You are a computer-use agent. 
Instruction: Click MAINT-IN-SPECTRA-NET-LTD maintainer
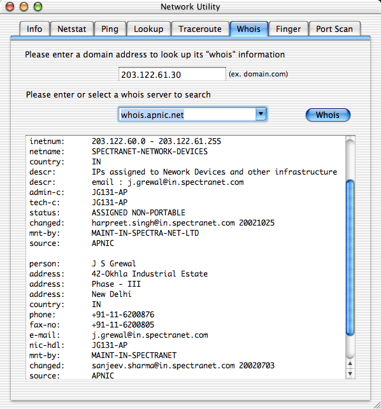tap(145, 233)
